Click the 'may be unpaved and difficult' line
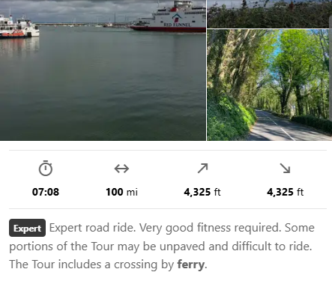This screenshot has width=332, height=287. (x=194, y=247)
